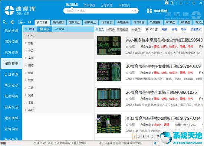Open the hamburger menu icon in the title bar
204x146 pixels.
(181, 3)
